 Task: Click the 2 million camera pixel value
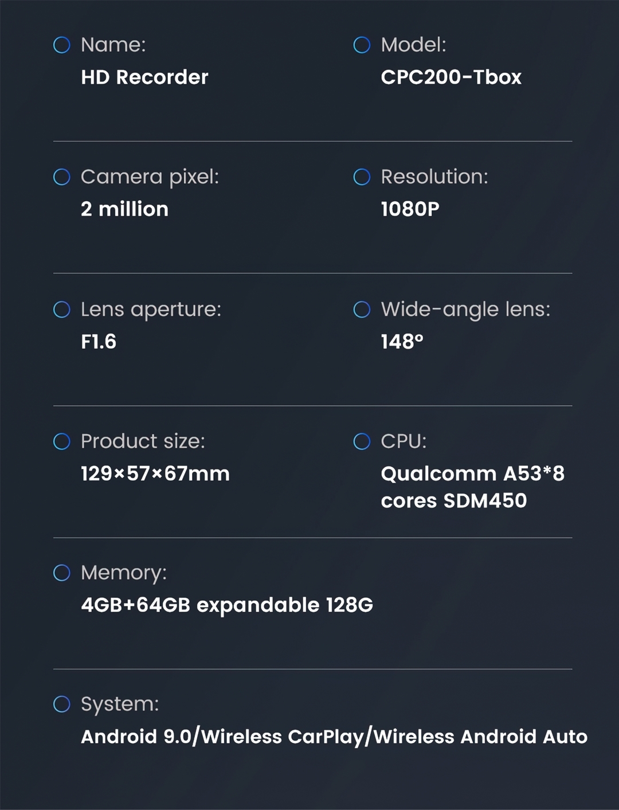[124, 209]
